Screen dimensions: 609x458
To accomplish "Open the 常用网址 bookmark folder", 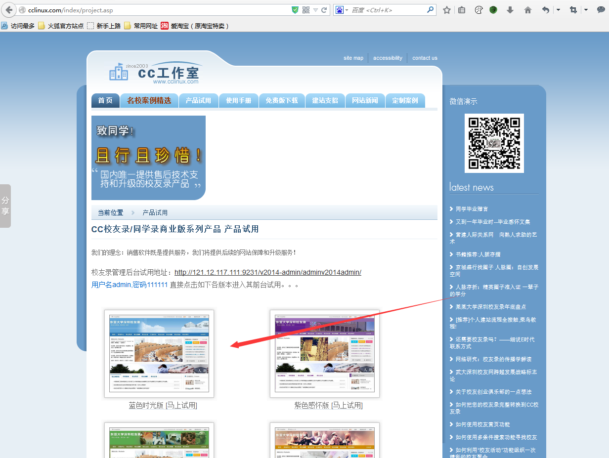I will 141,26.
